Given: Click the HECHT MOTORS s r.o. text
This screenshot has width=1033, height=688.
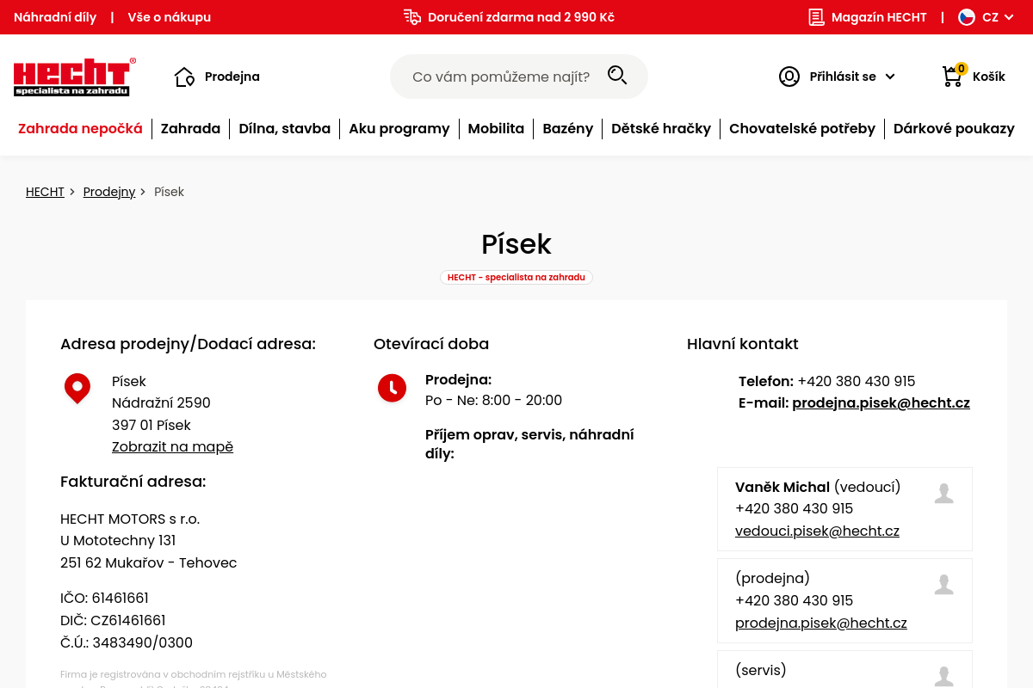Looking at the screenshot, I should coord(130,519).
